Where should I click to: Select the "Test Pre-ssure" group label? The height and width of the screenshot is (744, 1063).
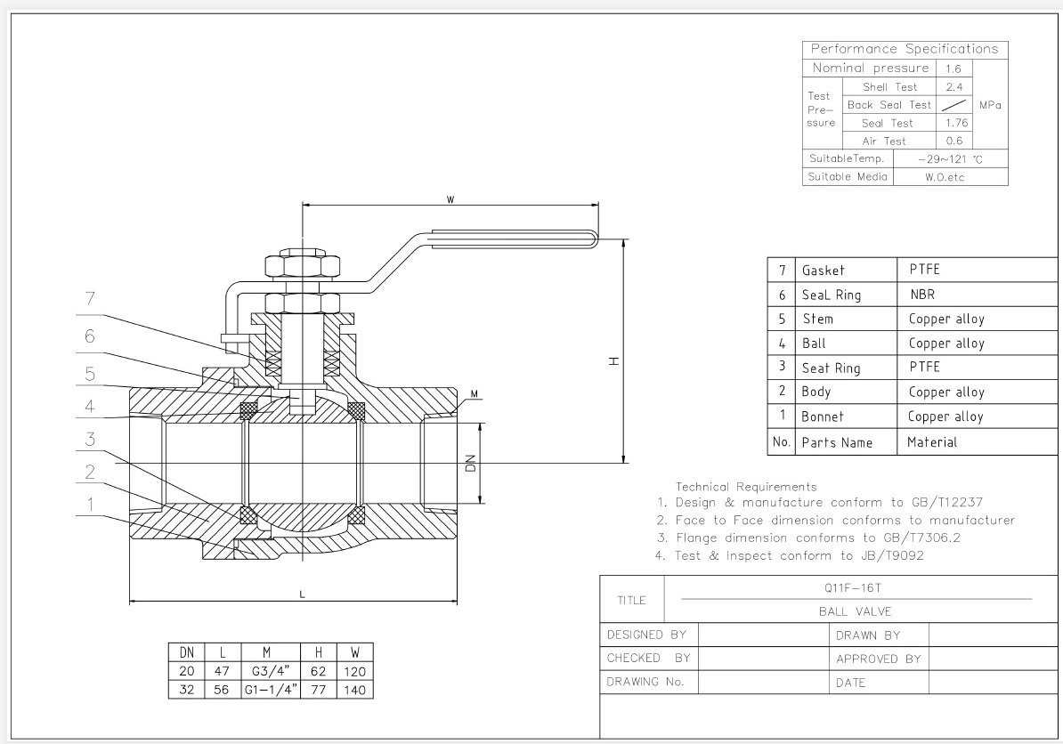point(821,109)
